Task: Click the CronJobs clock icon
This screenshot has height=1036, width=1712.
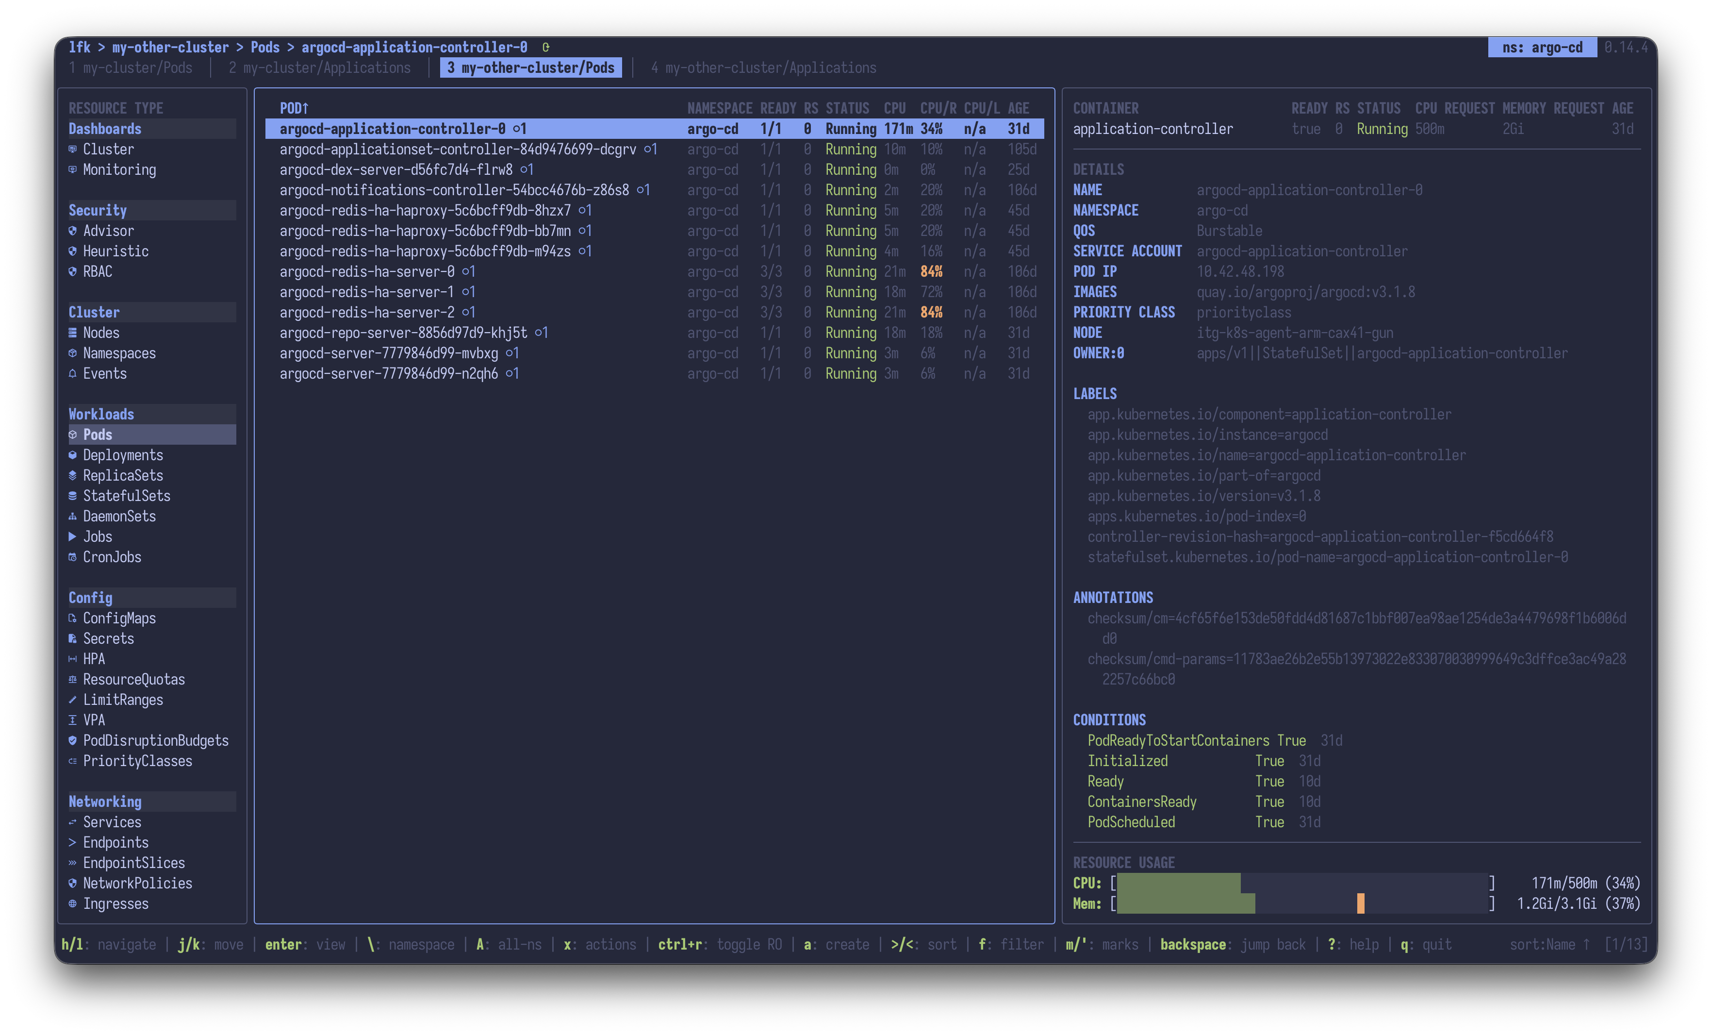Action: (72, 557)
